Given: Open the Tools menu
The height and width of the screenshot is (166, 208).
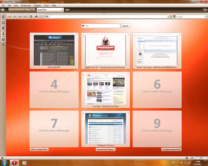Looking at the screenshot, I should click(46, 6).
